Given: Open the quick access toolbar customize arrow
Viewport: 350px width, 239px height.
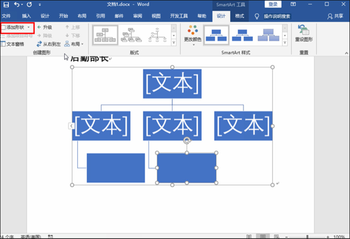Looking at the screenshot, I should click(40, 5).
